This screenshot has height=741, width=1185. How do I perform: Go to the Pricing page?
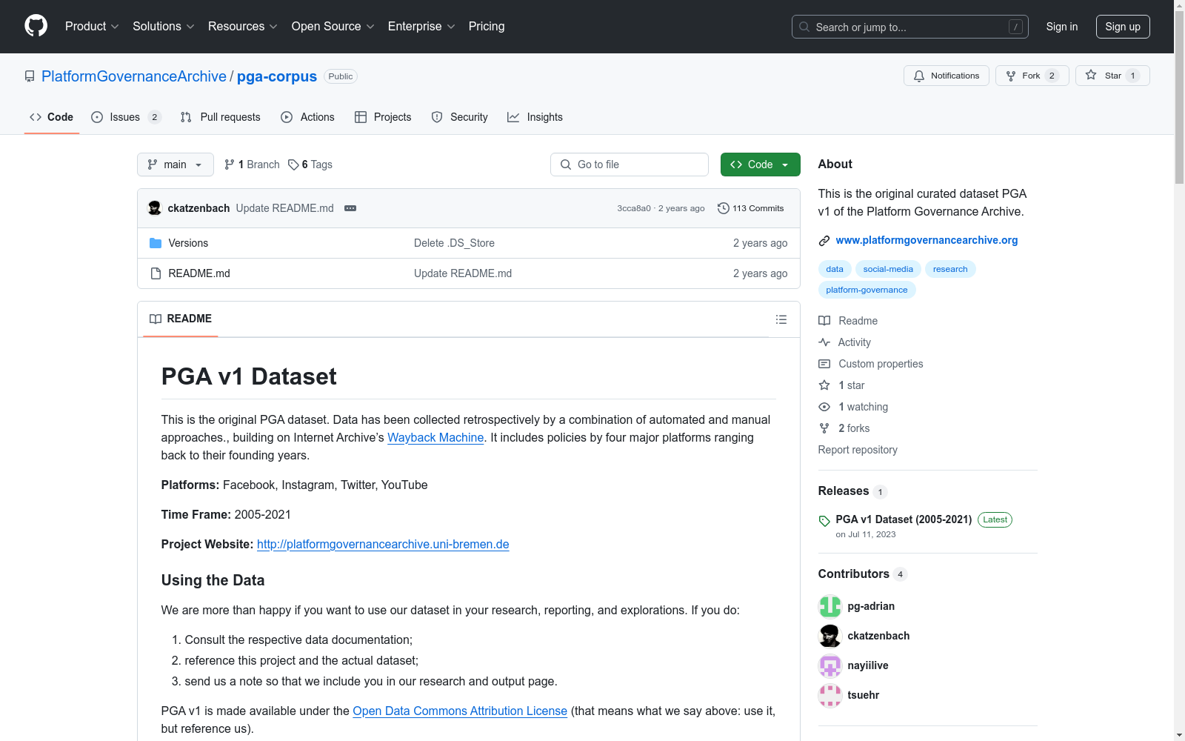point(487,27)
